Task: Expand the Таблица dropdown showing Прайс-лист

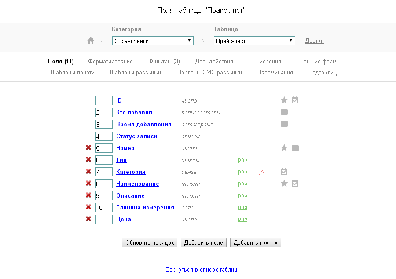Action: [254, 41]
